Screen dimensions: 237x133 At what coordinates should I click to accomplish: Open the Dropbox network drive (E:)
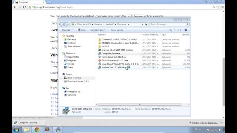[78, 81]
